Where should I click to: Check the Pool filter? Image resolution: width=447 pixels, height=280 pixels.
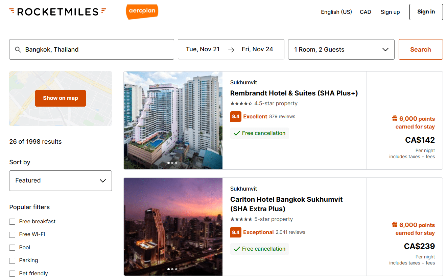(x=13, y=248)
